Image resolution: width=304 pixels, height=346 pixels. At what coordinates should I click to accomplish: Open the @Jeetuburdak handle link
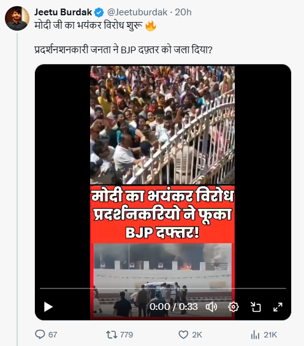pyautogui.click(x=137, y=12)
